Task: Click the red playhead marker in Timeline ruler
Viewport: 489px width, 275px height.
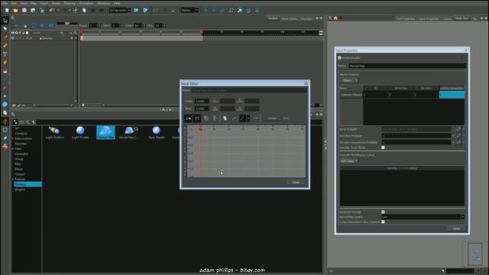Action: pyautogui.click(x=82, y=32)
